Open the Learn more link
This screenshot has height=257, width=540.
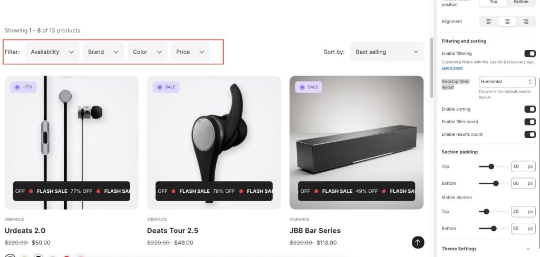coord(452,68)
